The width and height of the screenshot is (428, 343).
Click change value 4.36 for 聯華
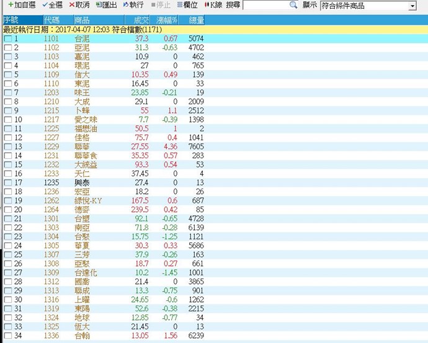(x=171, y=147)
